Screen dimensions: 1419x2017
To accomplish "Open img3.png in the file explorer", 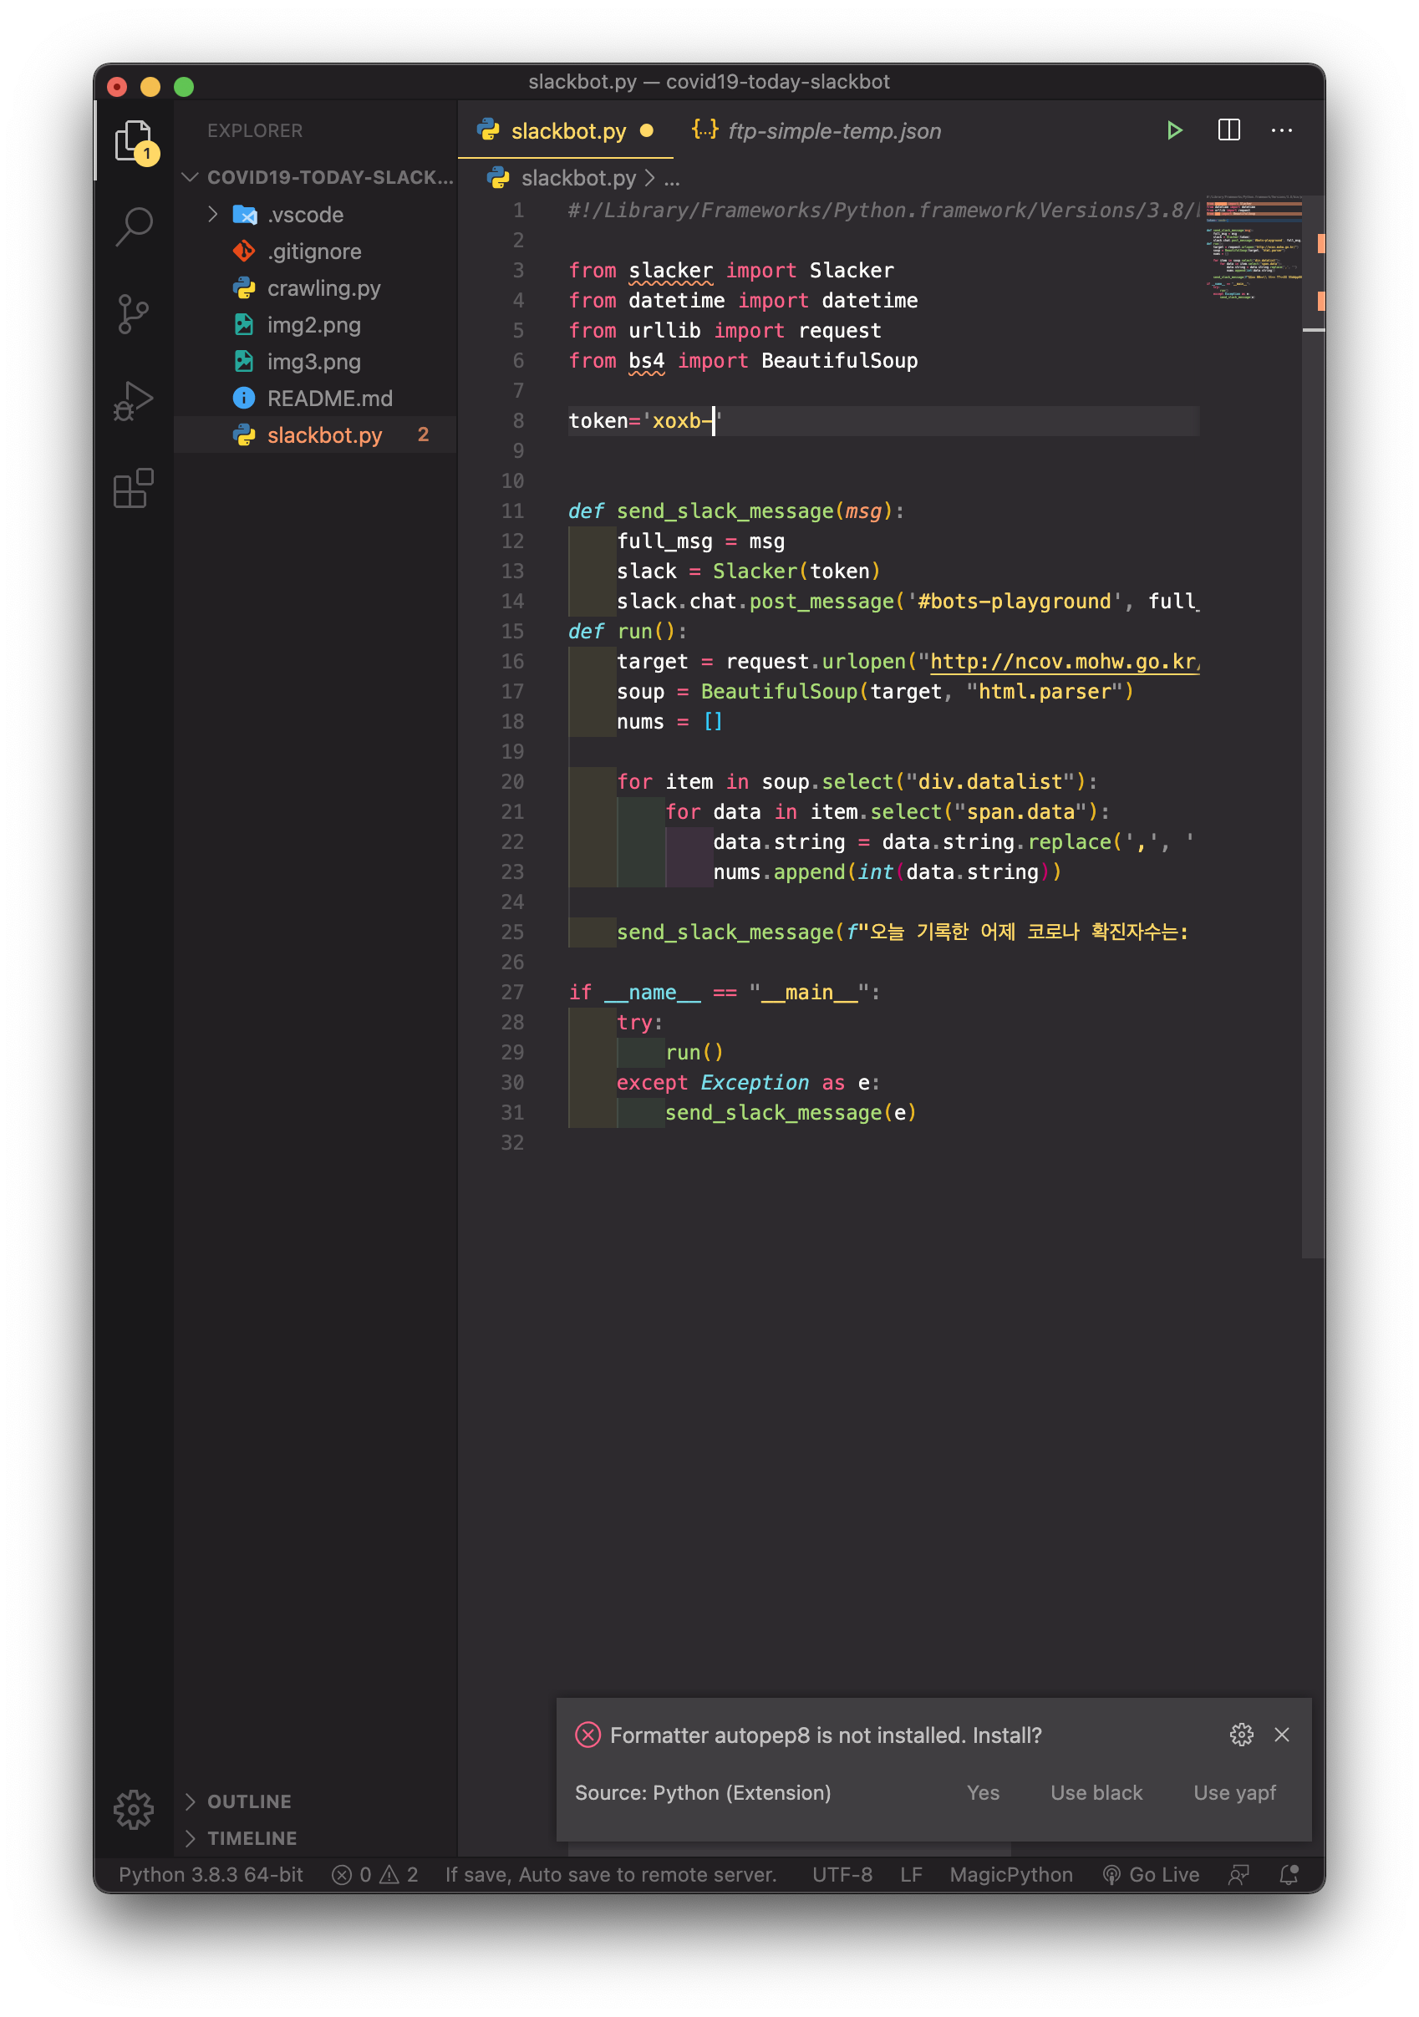I will [x=315, y=361].
